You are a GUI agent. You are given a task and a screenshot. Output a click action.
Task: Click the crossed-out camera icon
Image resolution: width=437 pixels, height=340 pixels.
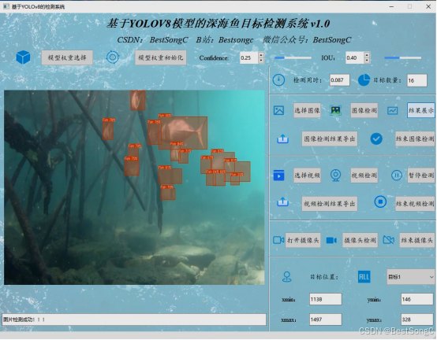tap(389, 240)
